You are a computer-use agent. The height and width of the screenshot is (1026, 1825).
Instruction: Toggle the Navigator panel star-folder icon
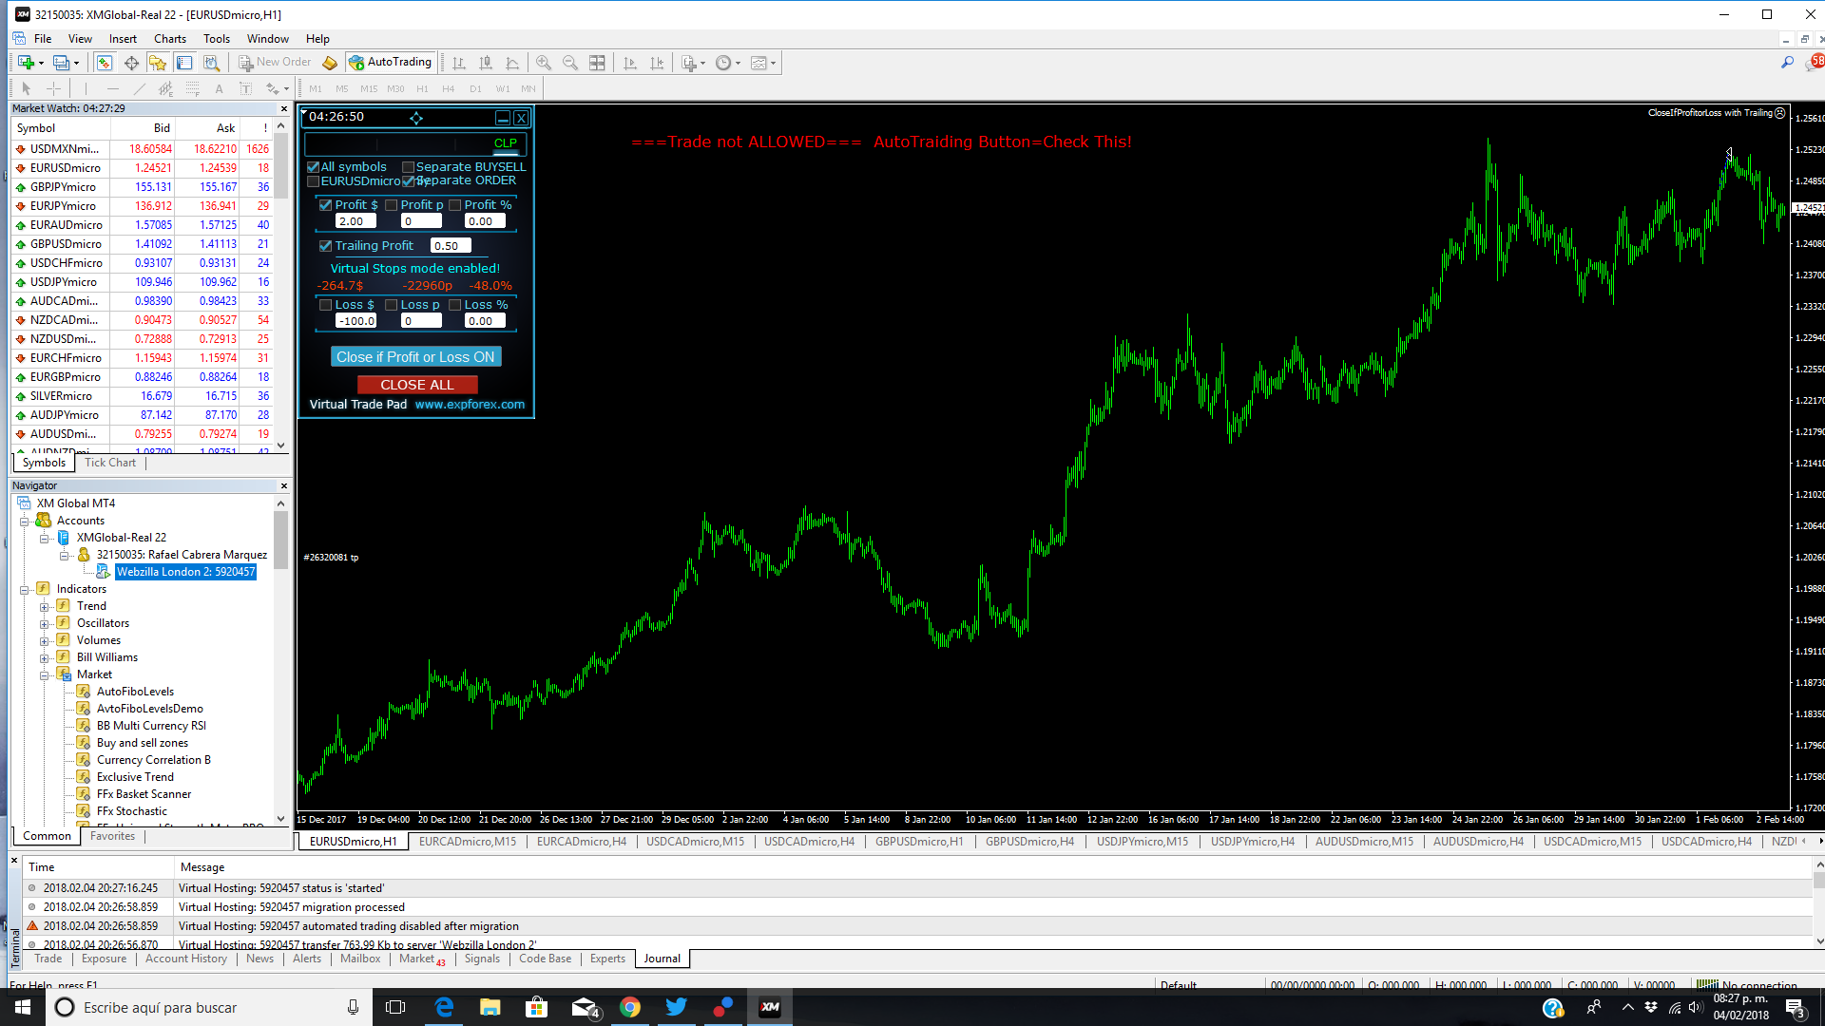[158, 63]
